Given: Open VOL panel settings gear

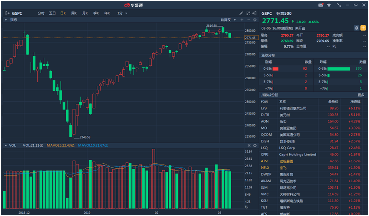Looking at the screenshot, I should (255, 145).
